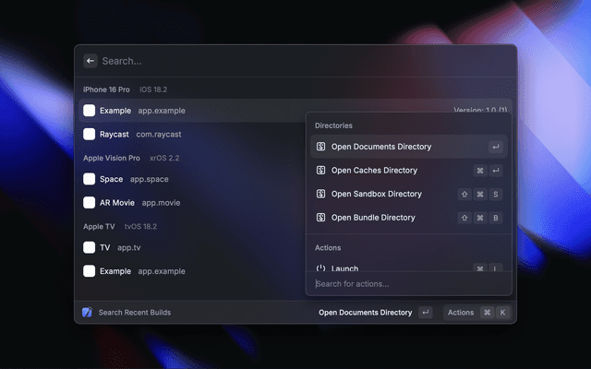Image resolution: width=591 pixels, height=369 pixels.
Task: Click the Open Caches Directory icon
Action: pyautogui.click(x=320, y=171)
